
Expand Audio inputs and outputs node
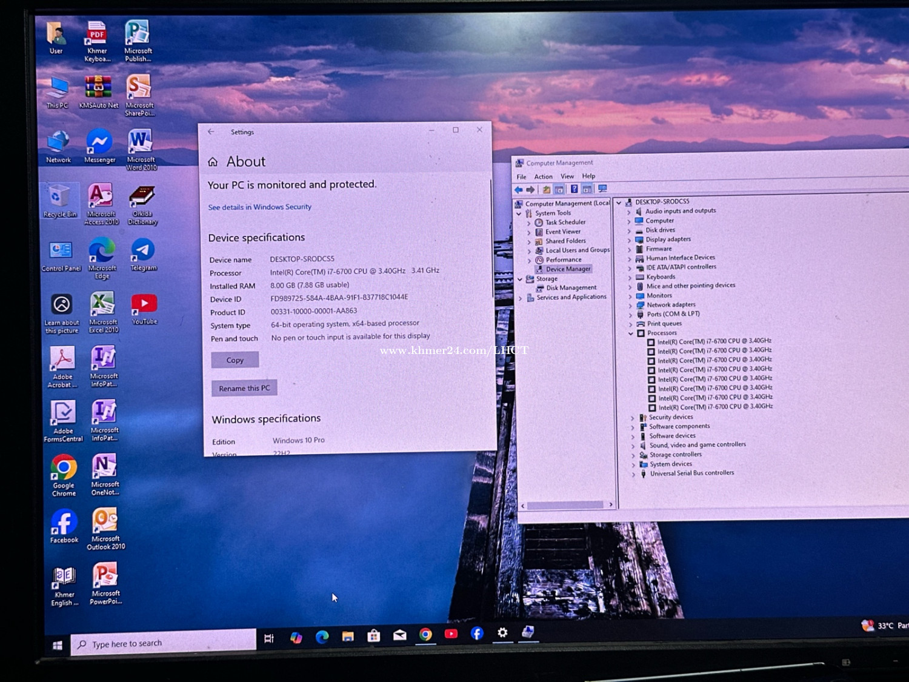pos(628,212)
